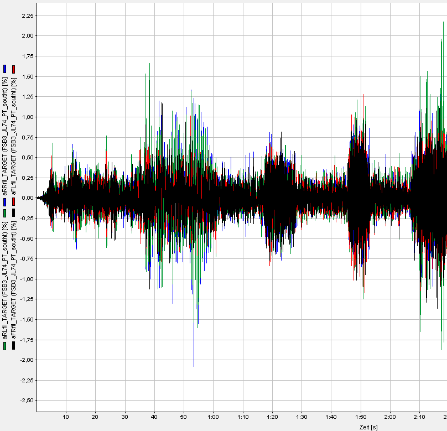Click the topmost blue aRRfil legend swatch
Viewport: 447px width, 431px height.
[x=5, y=69]
